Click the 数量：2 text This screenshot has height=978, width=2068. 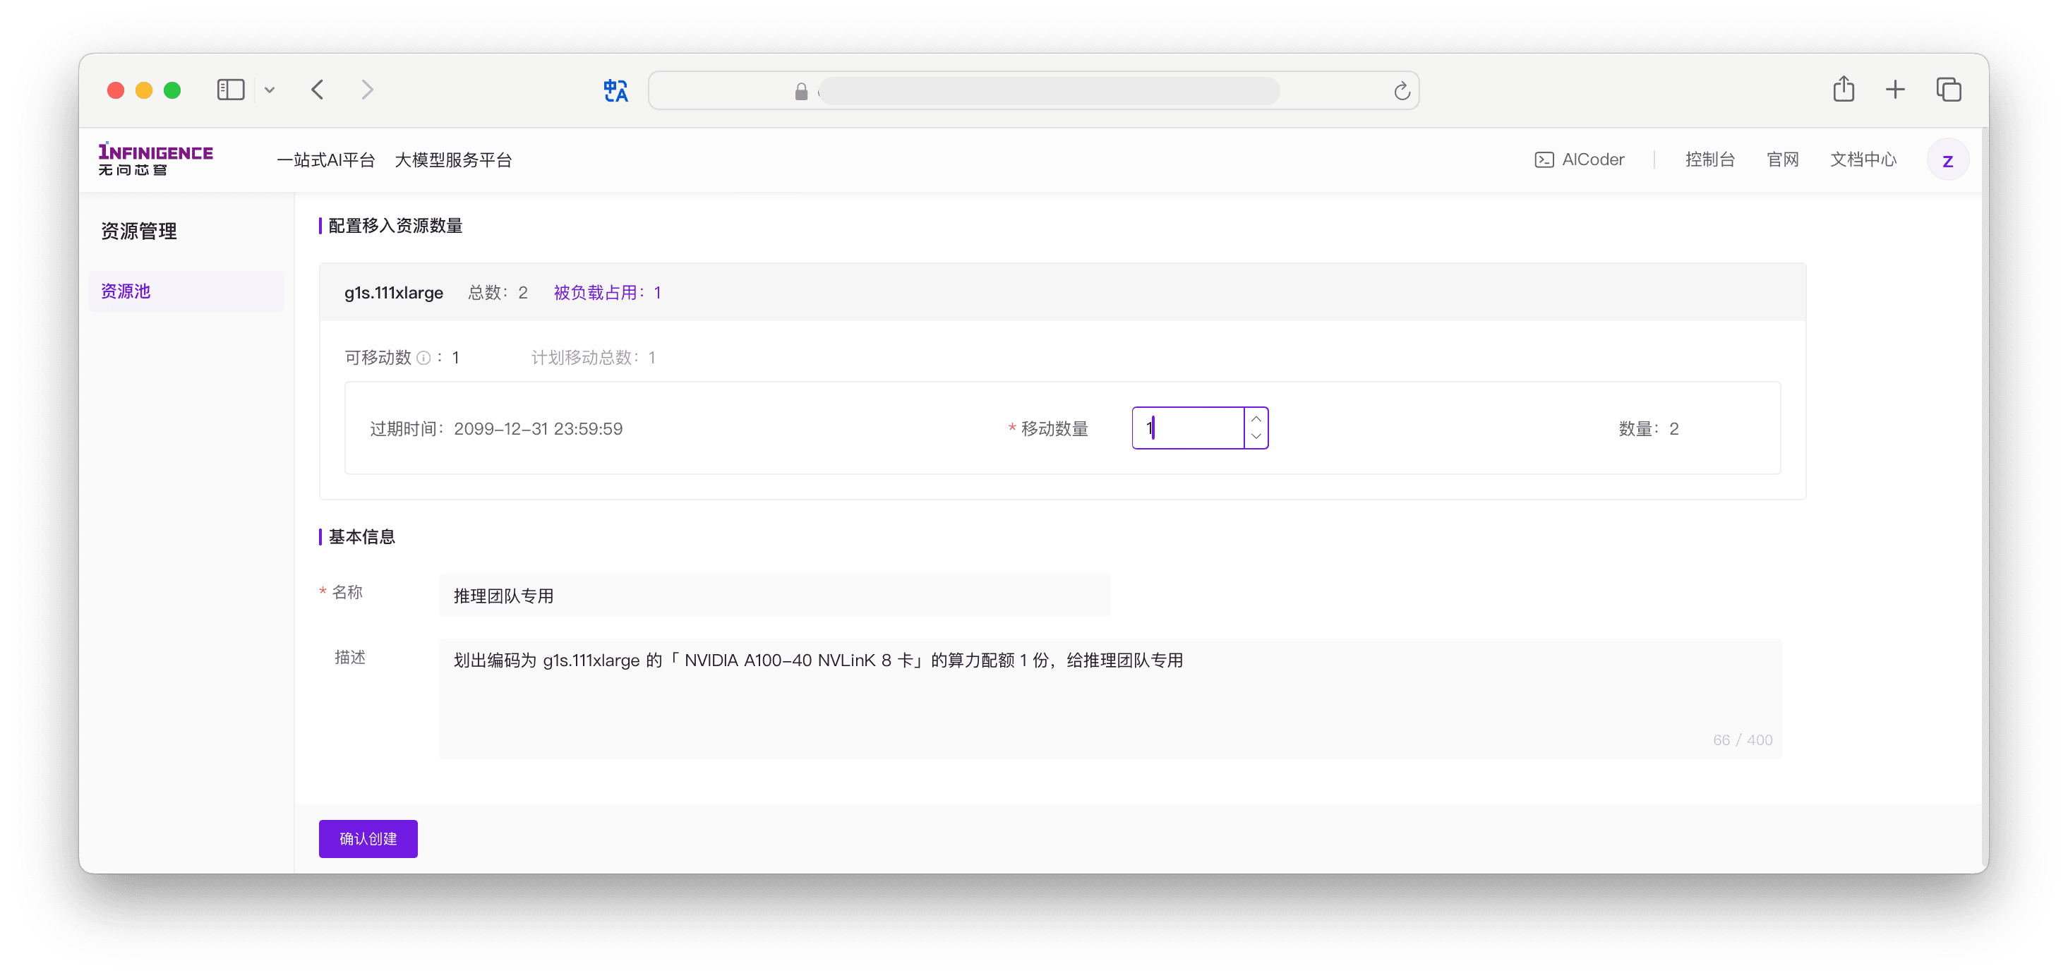1648,429
